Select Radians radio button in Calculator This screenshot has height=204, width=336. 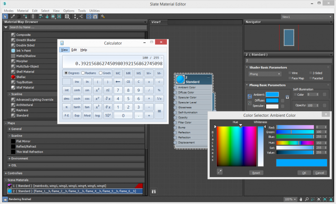pos(83,73)
